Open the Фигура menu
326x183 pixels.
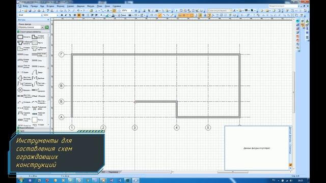pyautogui.click(x=91, y=6)
